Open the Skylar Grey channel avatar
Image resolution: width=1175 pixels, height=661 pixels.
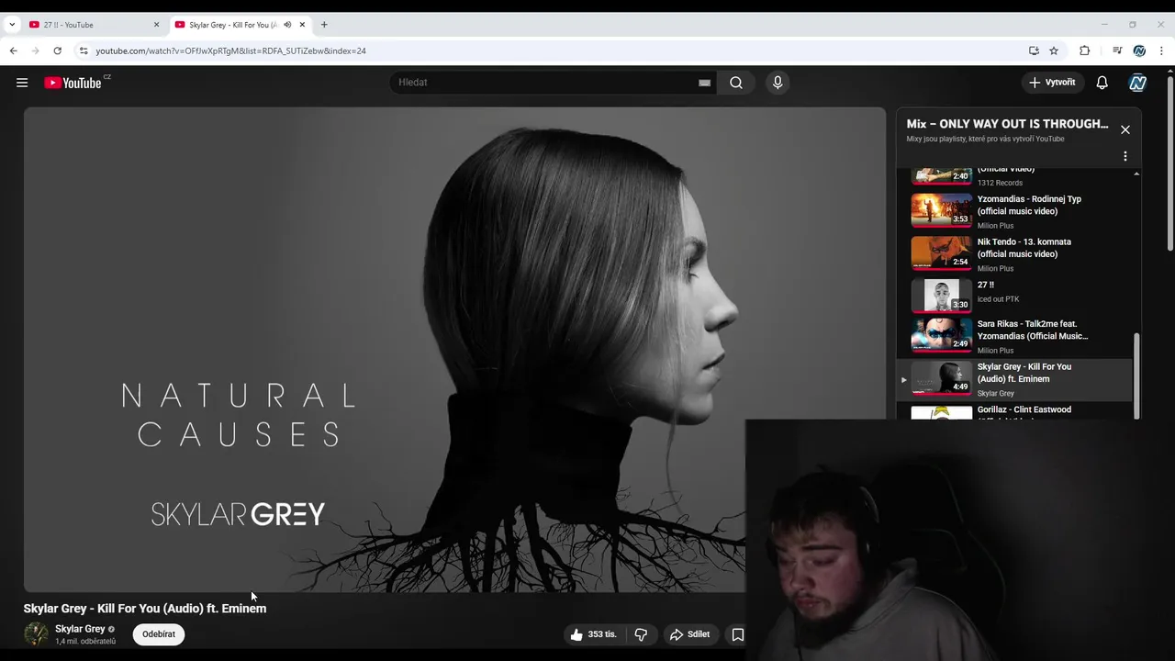(x=36, y=633)
